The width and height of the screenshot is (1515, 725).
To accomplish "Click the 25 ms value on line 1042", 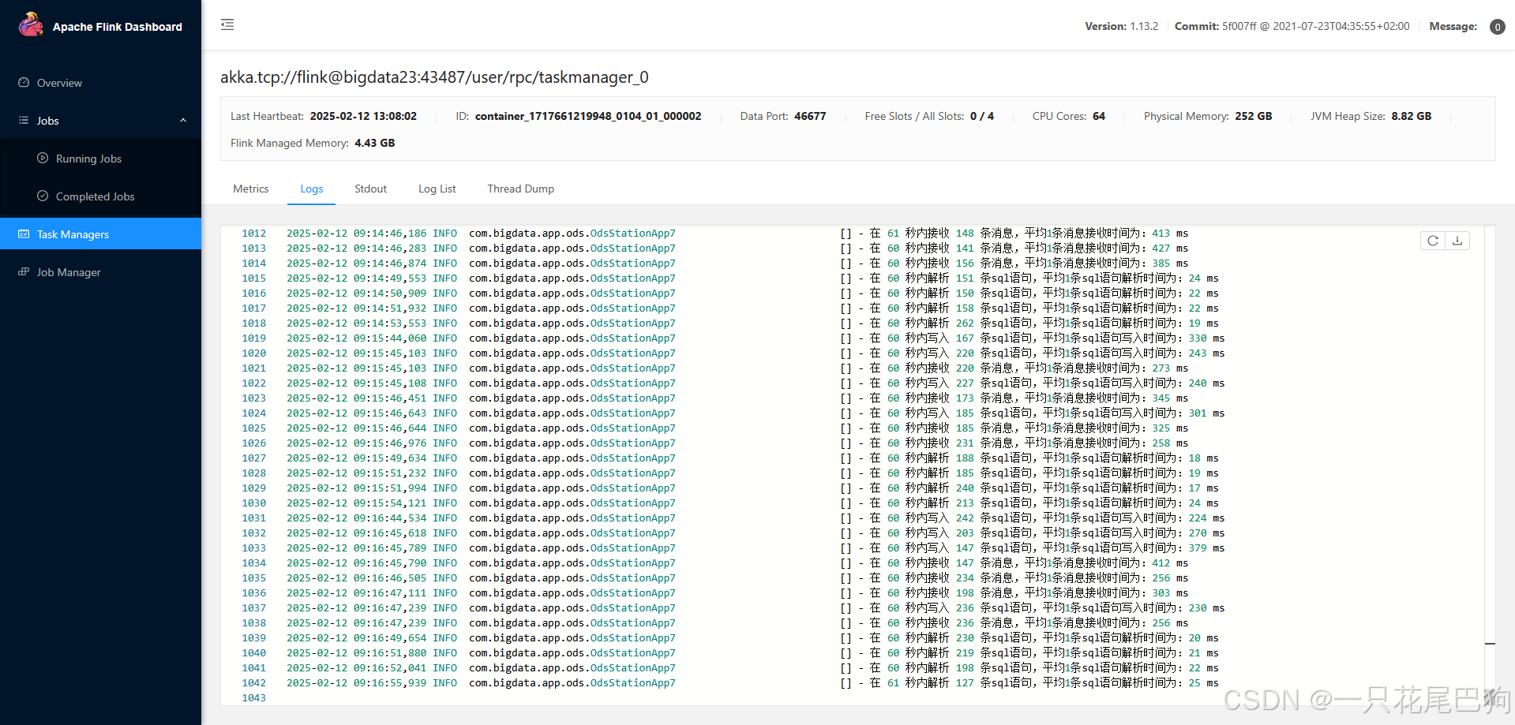I will pyautogui.click(x=1204, y=683).
